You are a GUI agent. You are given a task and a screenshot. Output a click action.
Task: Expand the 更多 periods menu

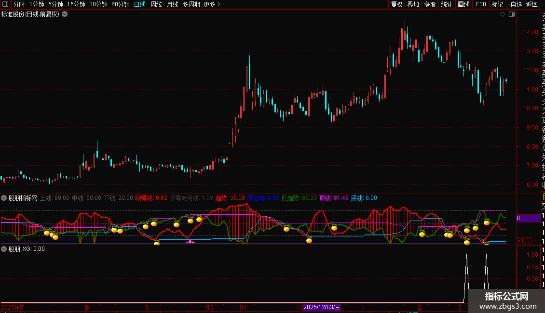(x=212, y=4)
